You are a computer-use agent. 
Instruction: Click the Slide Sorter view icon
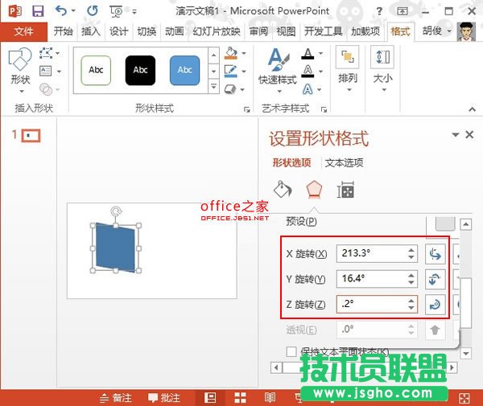point(240,398)
